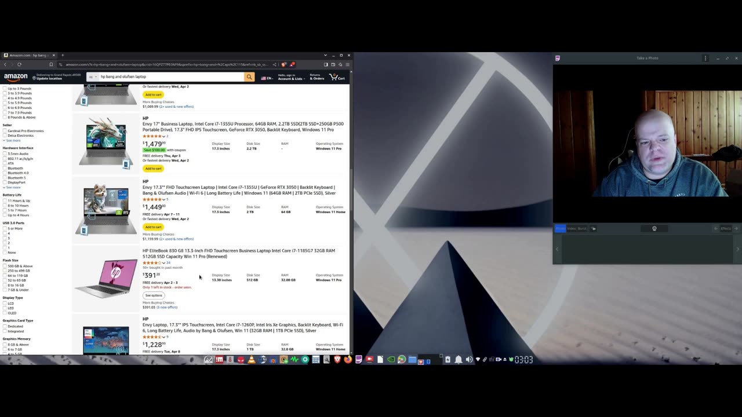This screenshot has width=742, height=417.
Task: Open the calculator icon in the taskbar
Action: pyautogui.click(x=316, y=360)
